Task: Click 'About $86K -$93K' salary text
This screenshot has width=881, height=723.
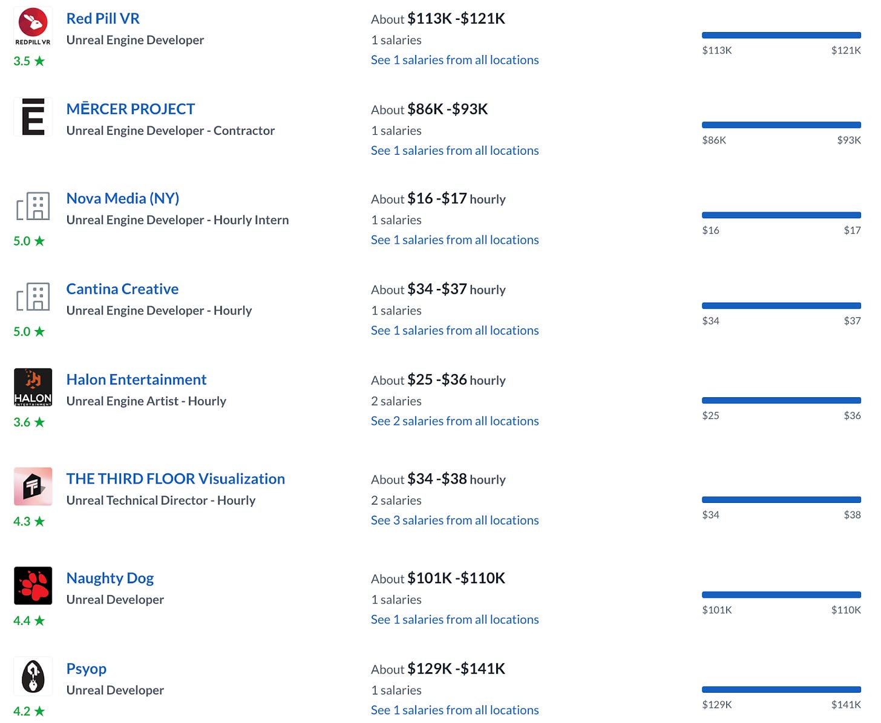Action: pyautogui.click(x=430, y=110)
